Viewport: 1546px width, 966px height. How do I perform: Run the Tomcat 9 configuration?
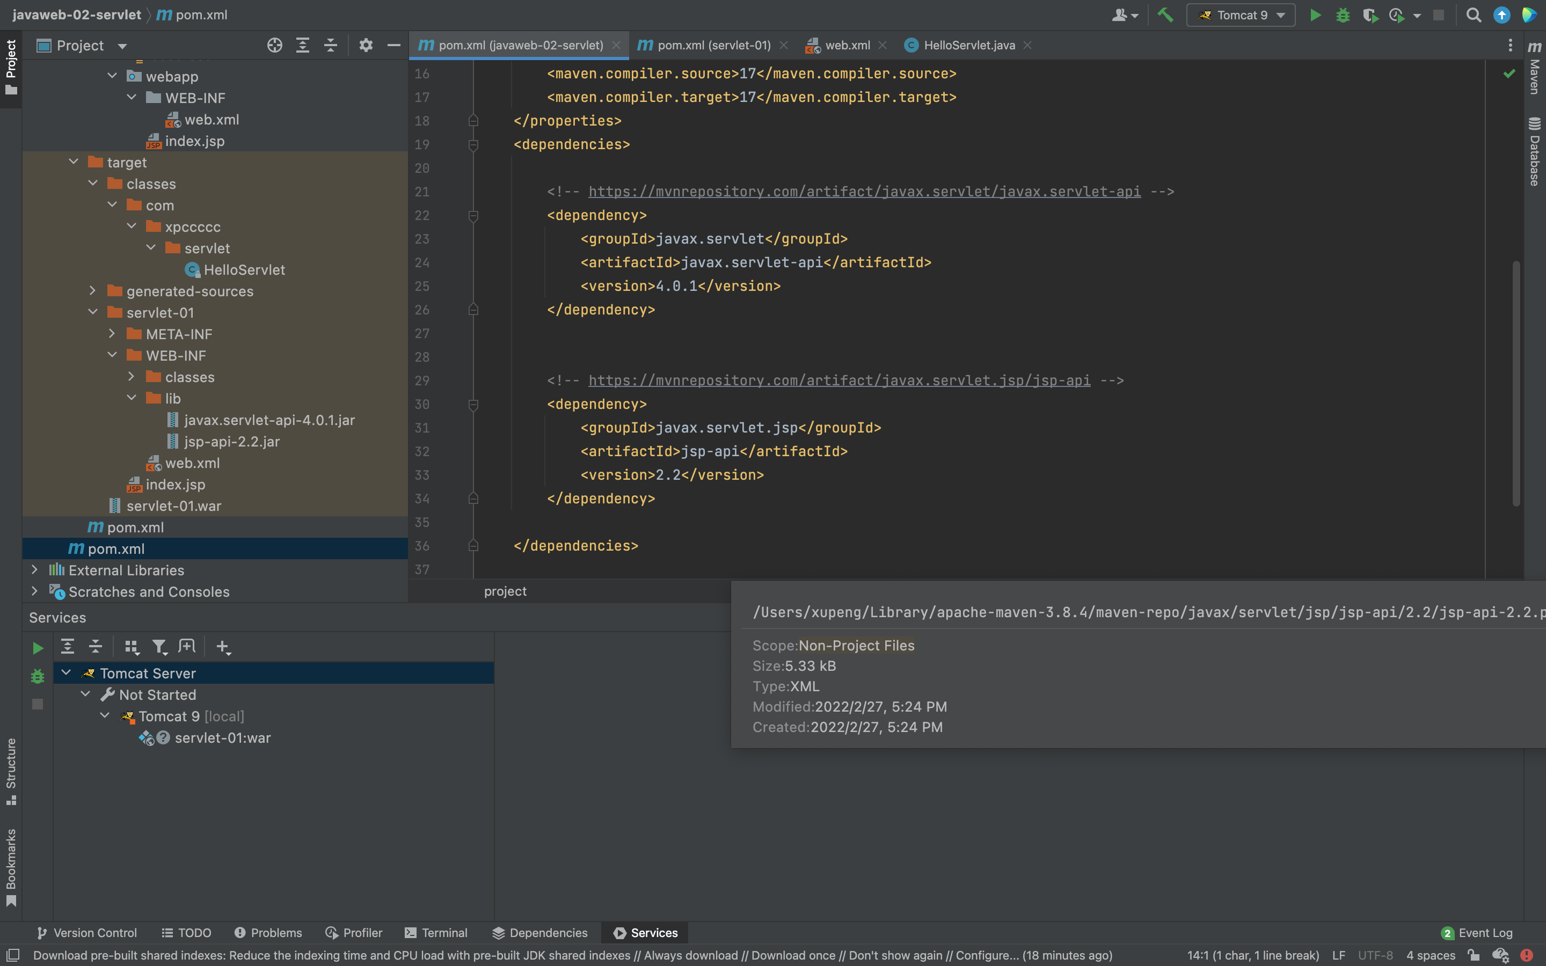pos(1315,14)
